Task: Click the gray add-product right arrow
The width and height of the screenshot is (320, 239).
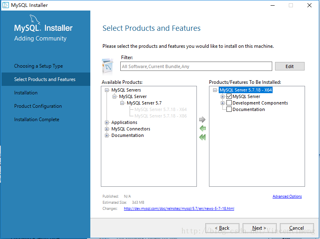Action: point(203,120)
